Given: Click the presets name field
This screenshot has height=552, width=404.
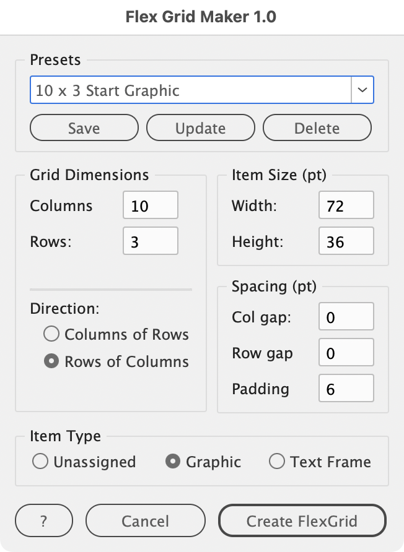Looking at the screenshot, I should (x=190, y=90).
